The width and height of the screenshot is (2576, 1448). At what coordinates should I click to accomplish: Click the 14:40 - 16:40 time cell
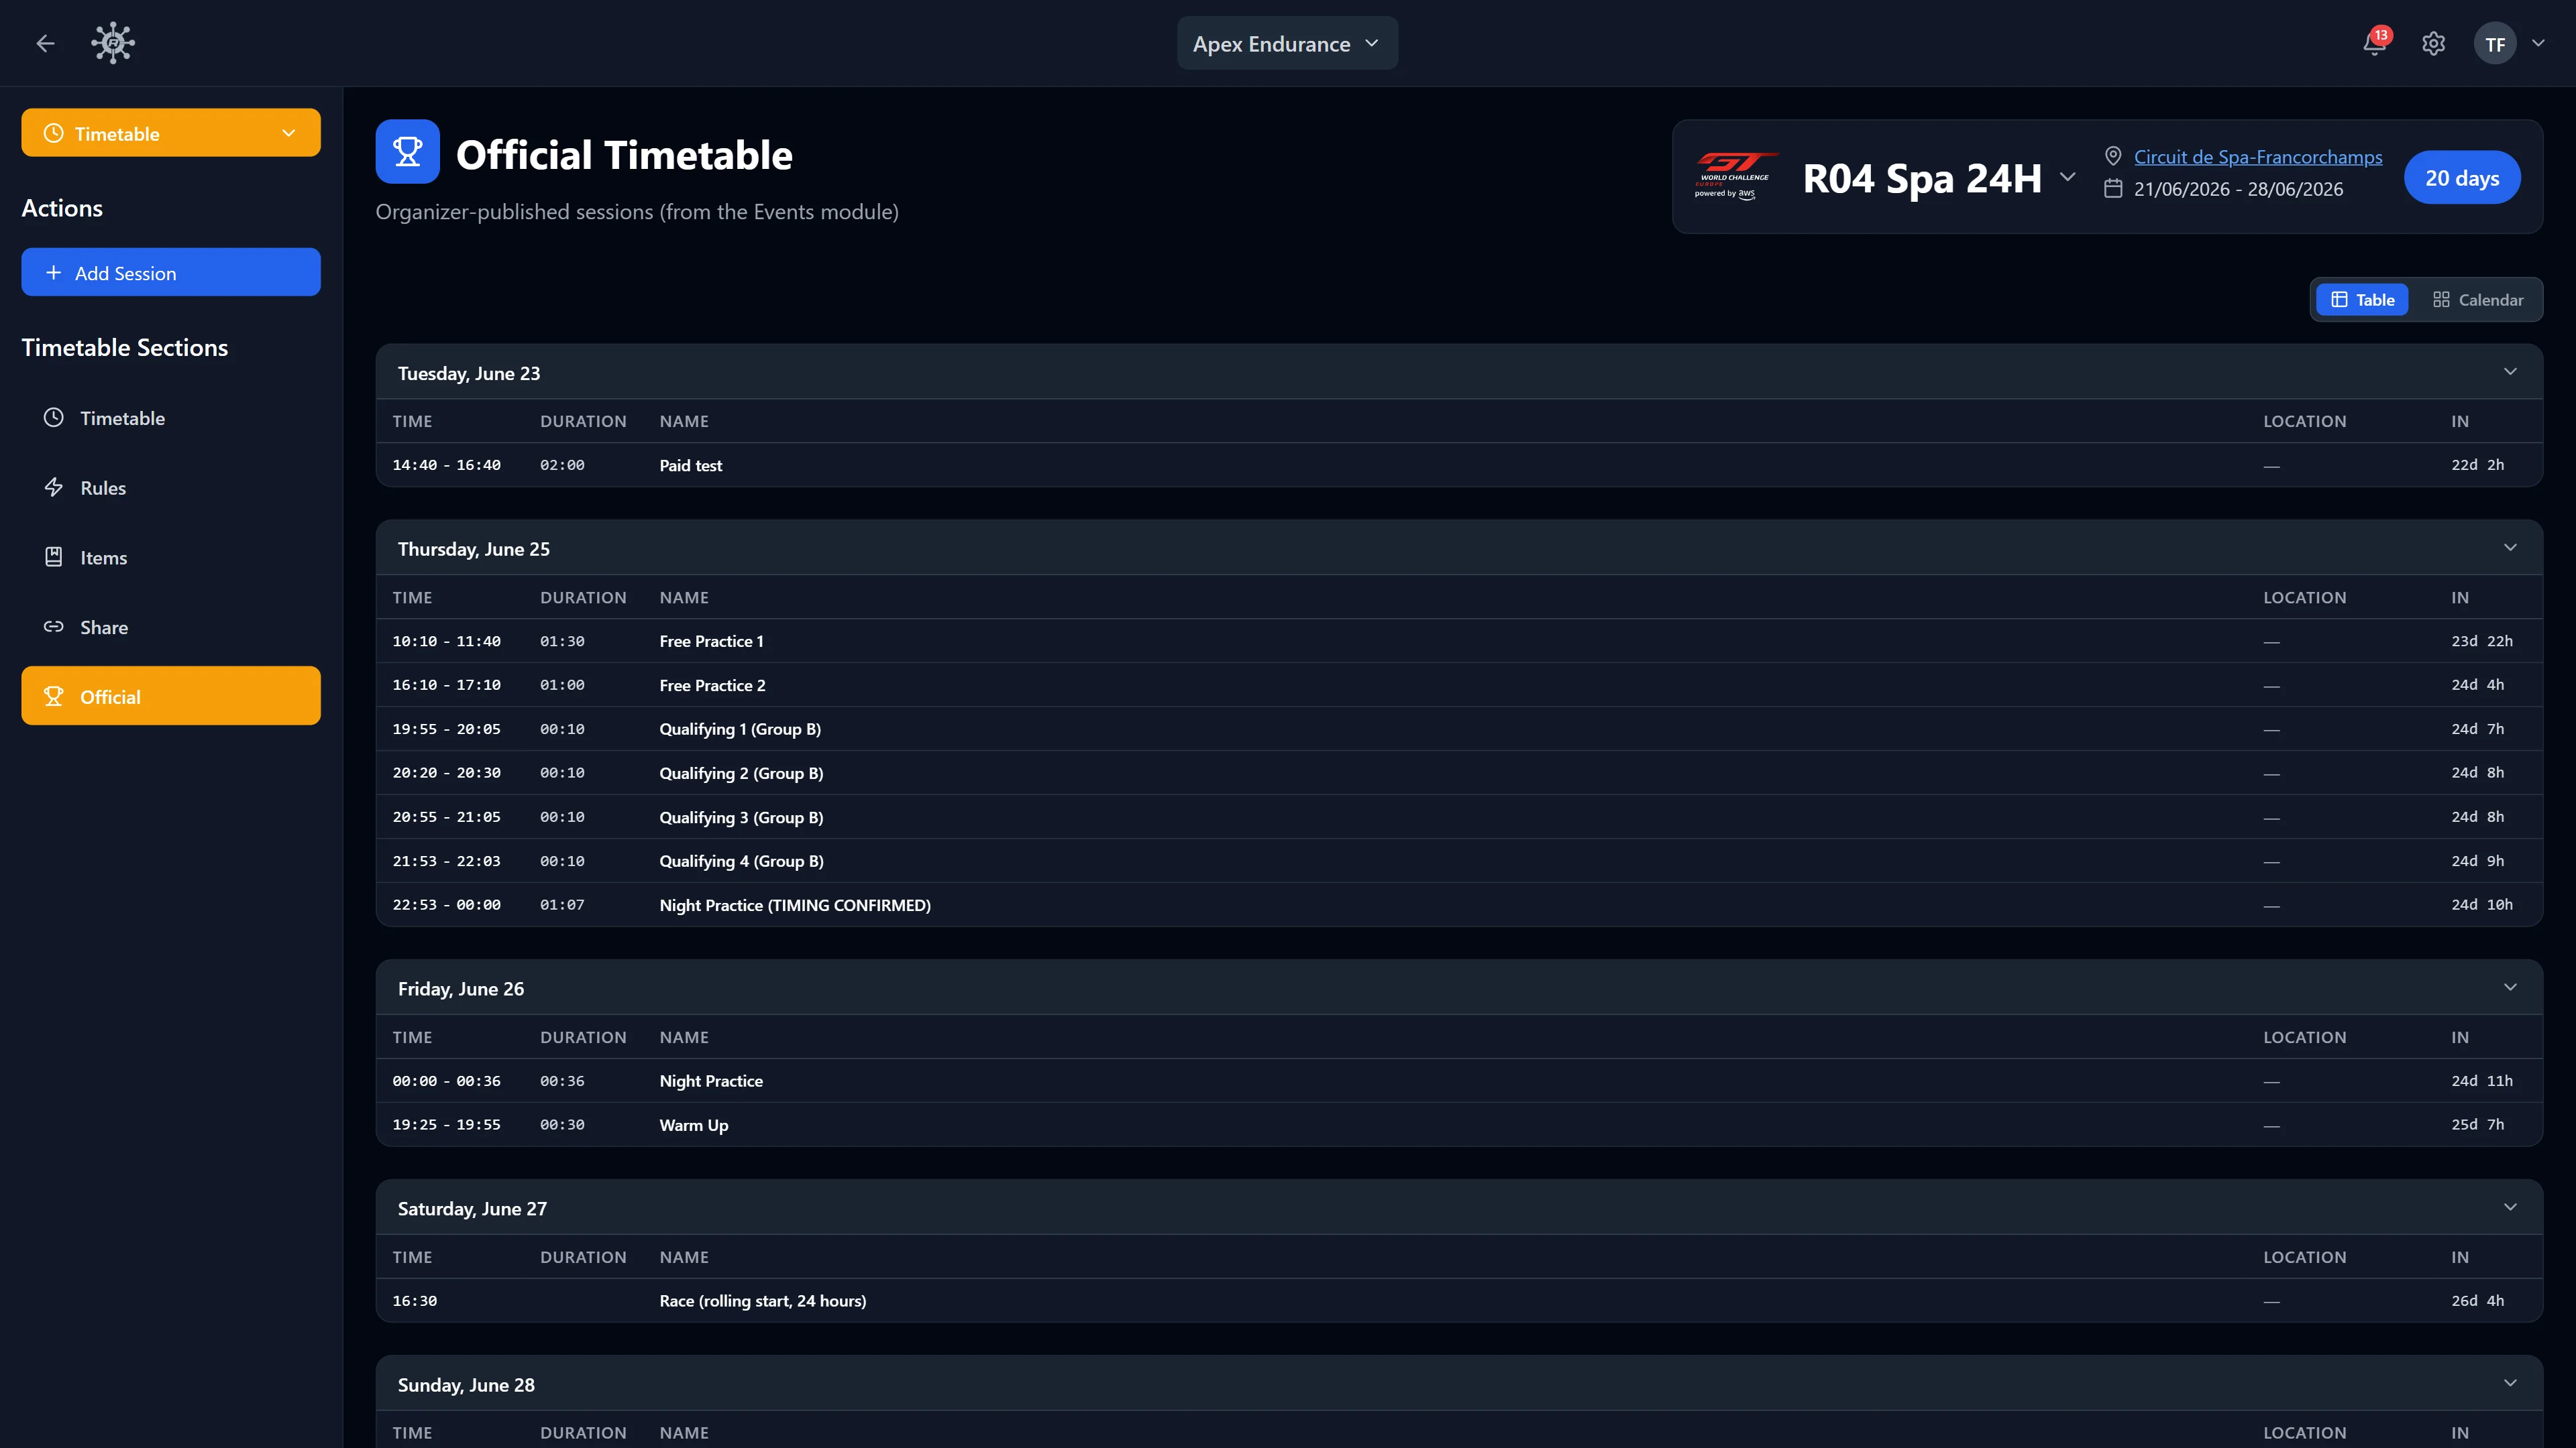pos(446,465)
